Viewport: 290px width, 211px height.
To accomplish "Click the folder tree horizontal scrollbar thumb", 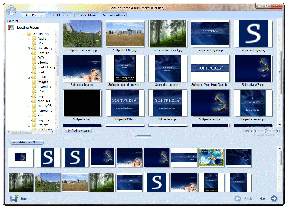I will click(21, 132).
